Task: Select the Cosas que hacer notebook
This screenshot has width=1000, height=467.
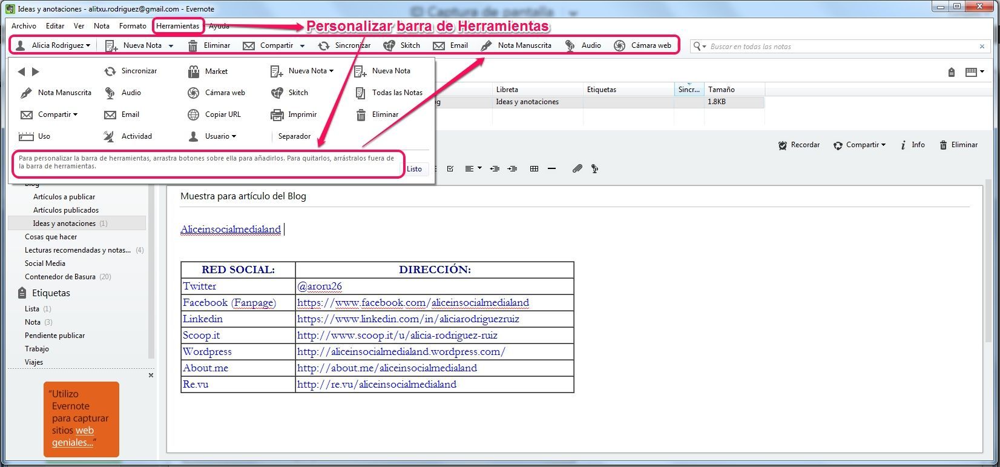Action: tap(51, 237)
